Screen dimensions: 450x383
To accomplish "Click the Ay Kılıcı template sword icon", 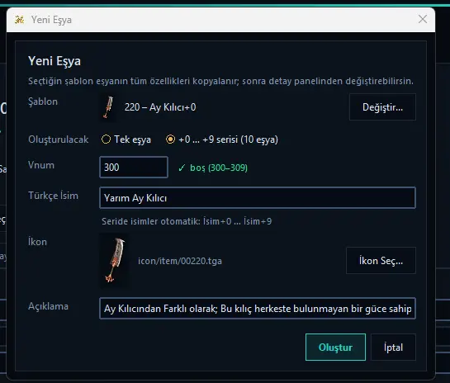I will pyautogui.click(x=108, y=107).
